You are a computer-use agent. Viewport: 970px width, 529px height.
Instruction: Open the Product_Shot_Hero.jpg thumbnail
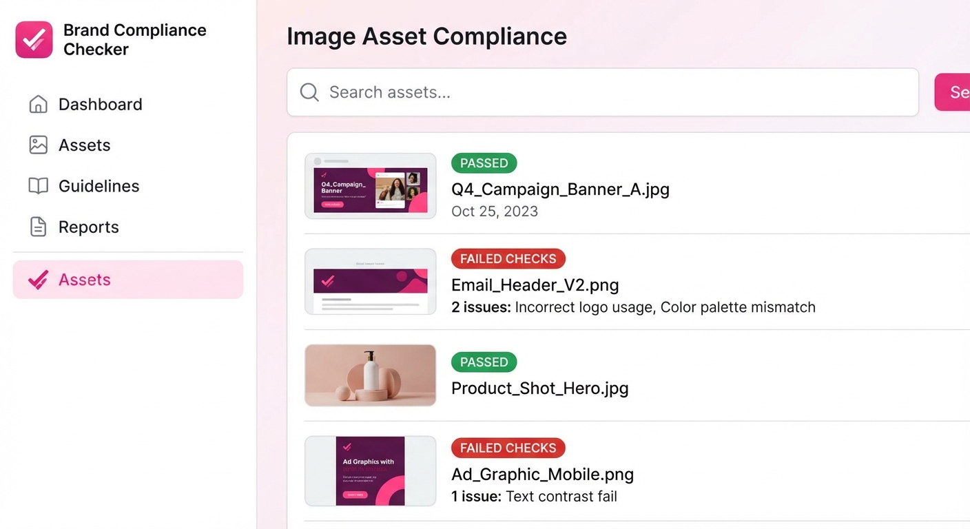(x=371, y=375)
